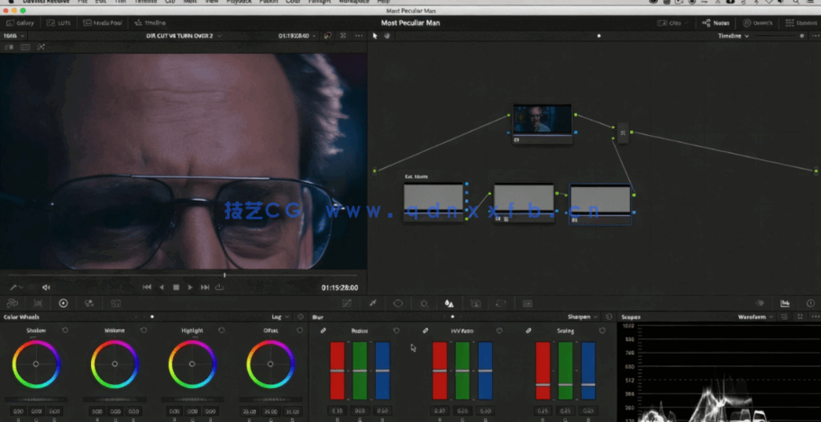
Task: Show the Media Pool panel
Action: click(x=102, y=23)
